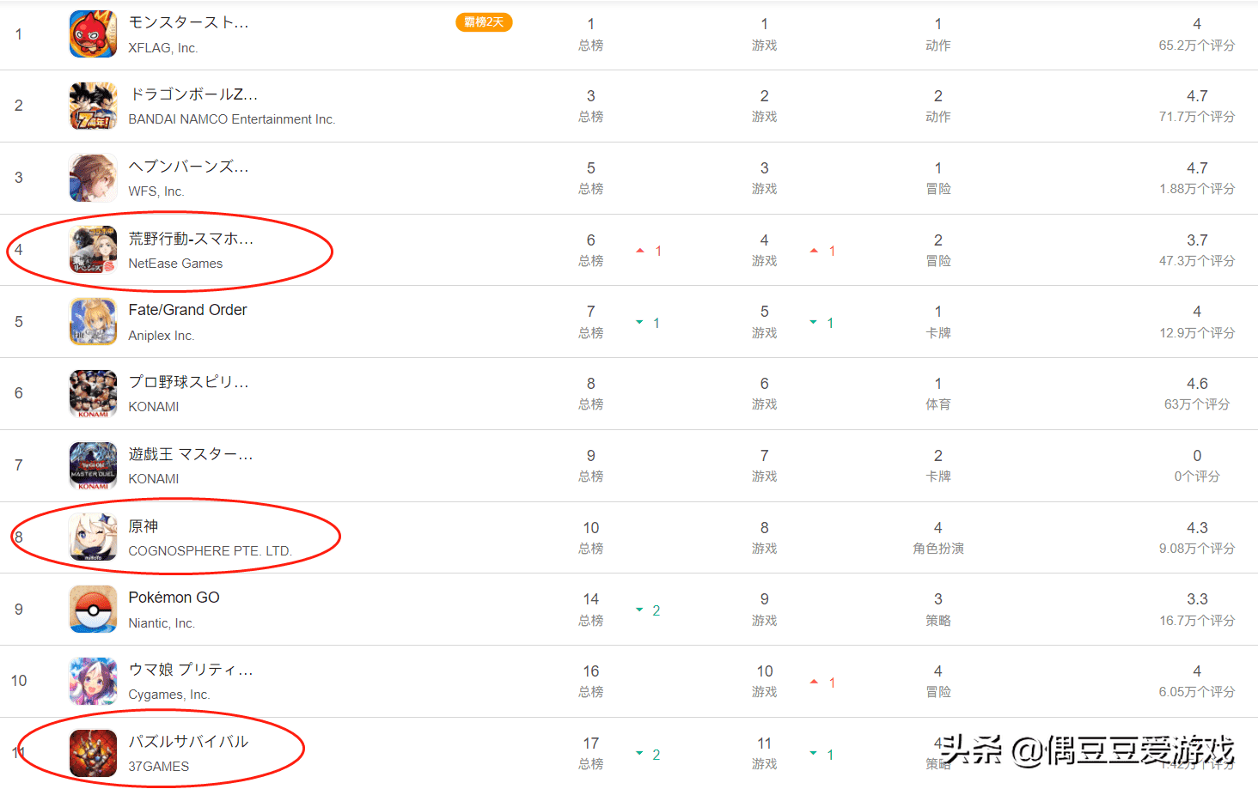
Task: Click the 63万个评分 rating count
Action: pos(1197,404)
